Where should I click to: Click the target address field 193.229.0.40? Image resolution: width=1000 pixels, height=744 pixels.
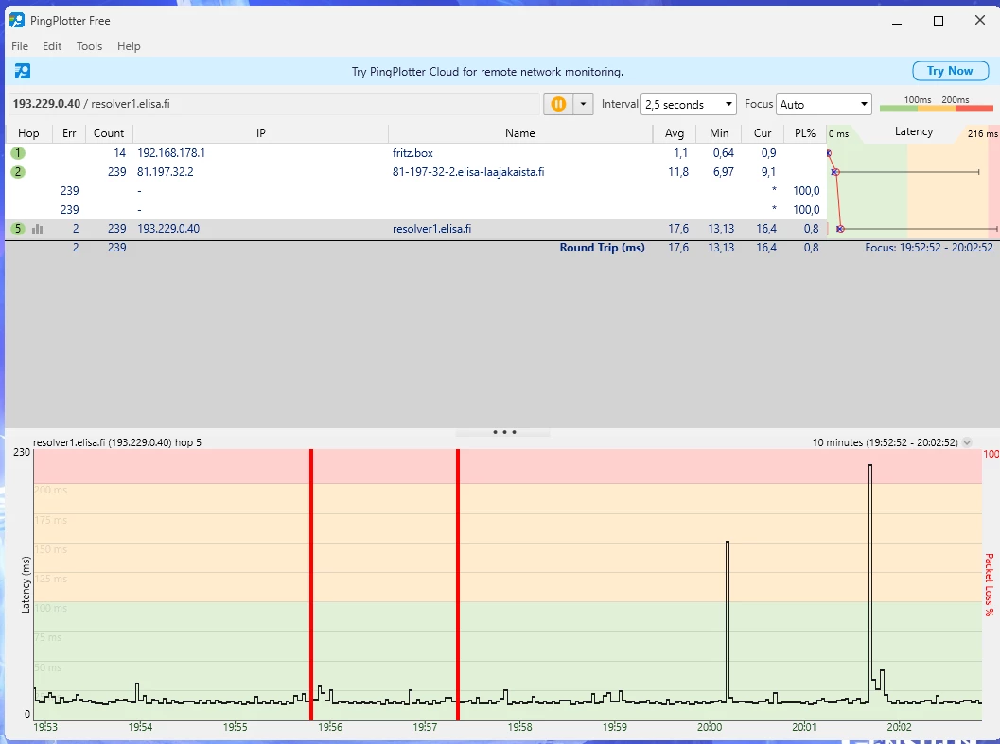tap(274, 104)
